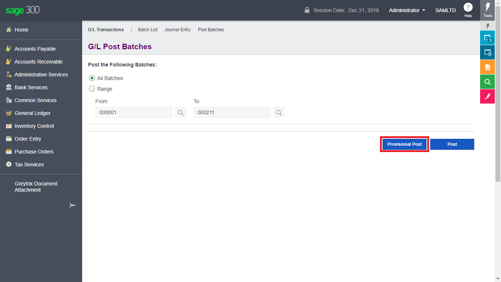Click the green search icon in right sidebar
The image size is (501, 282).
point(487,82)
